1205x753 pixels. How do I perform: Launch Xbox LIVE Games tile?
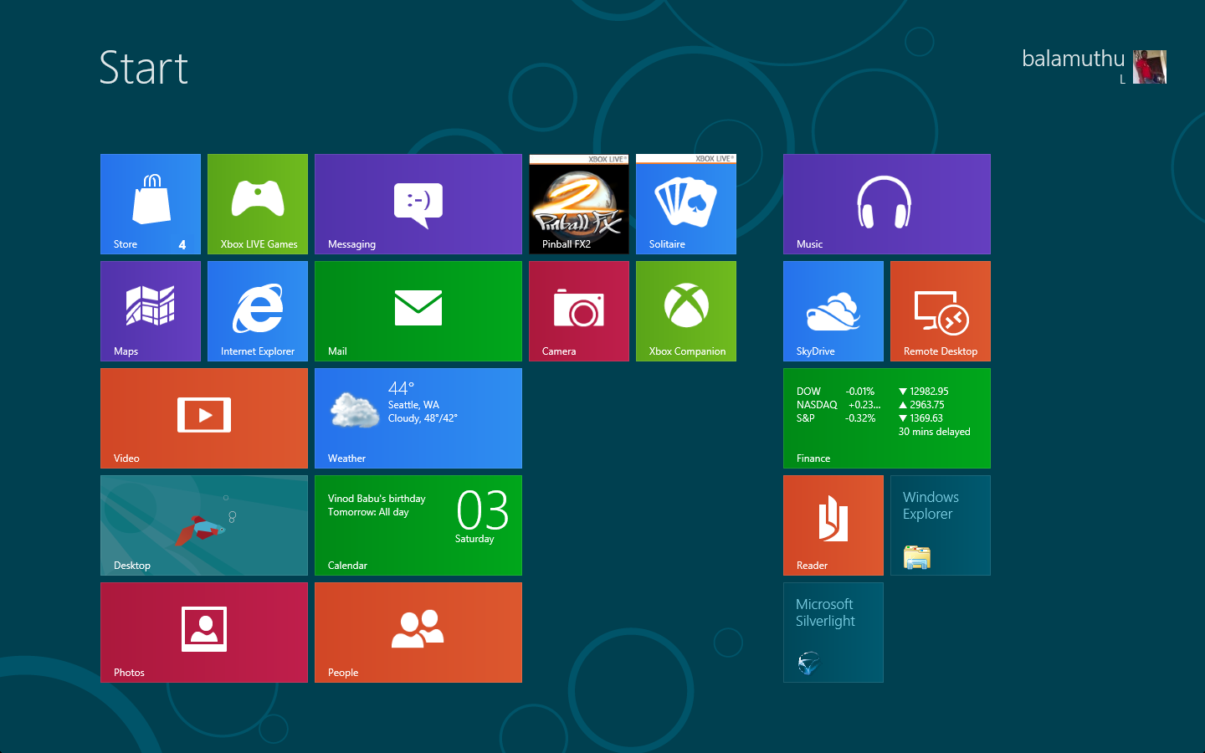tap(258, 204)
